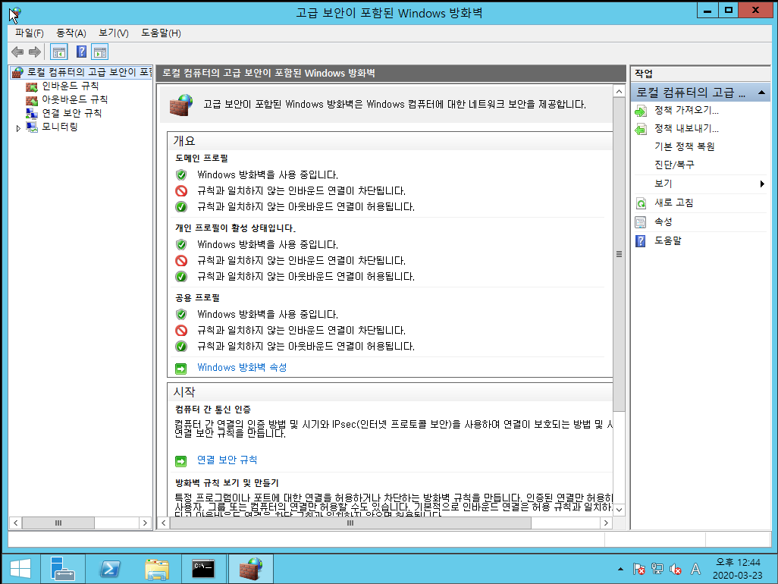Select the 인바운드 규칙 tree node

pos(70,86)
